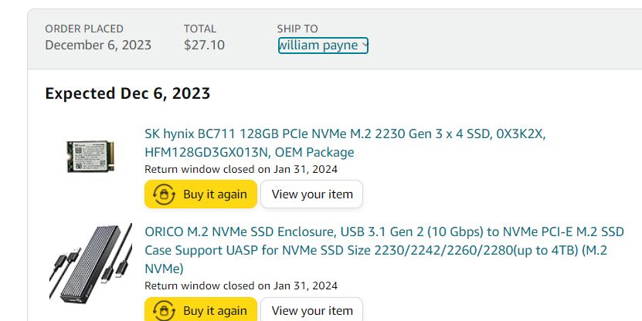
Task: View your item for the SK hynix SSD
Action: pyautogui.click(x=312, y=194)
